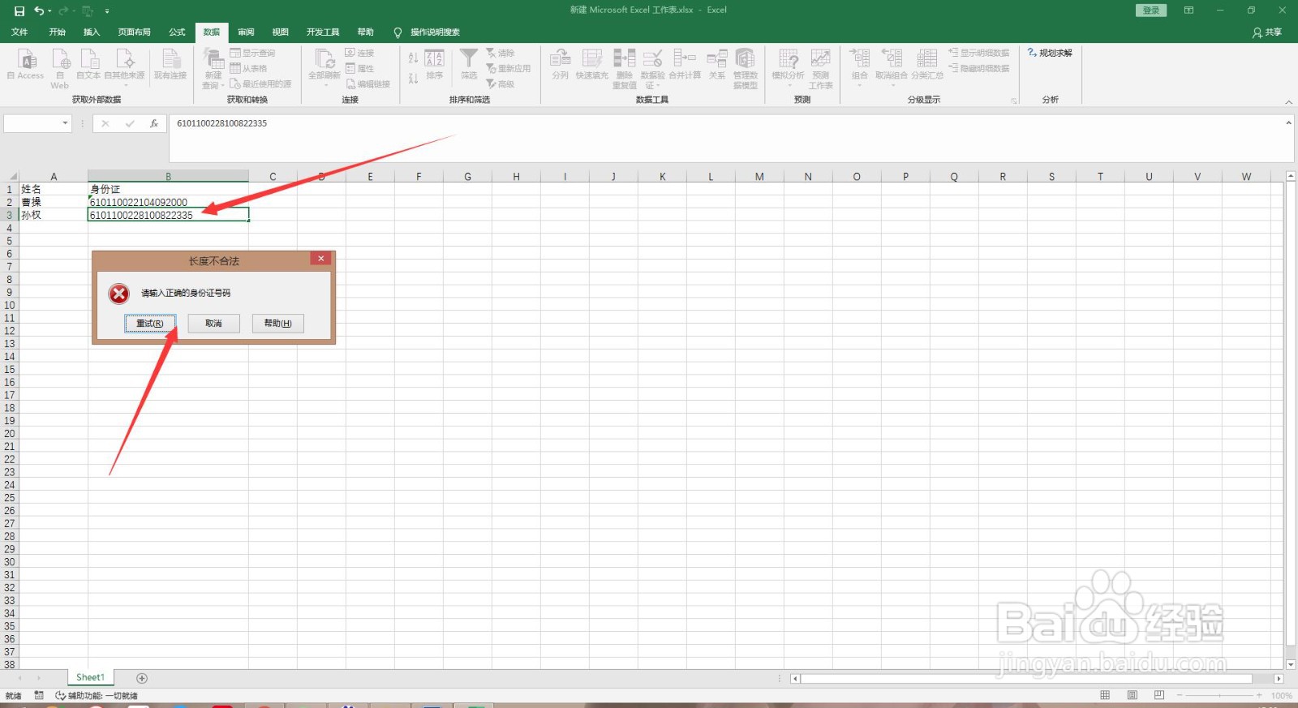
Task: Close the 长度不合法 error dialog
Action: pyautogui.click(x=321, y=259)
